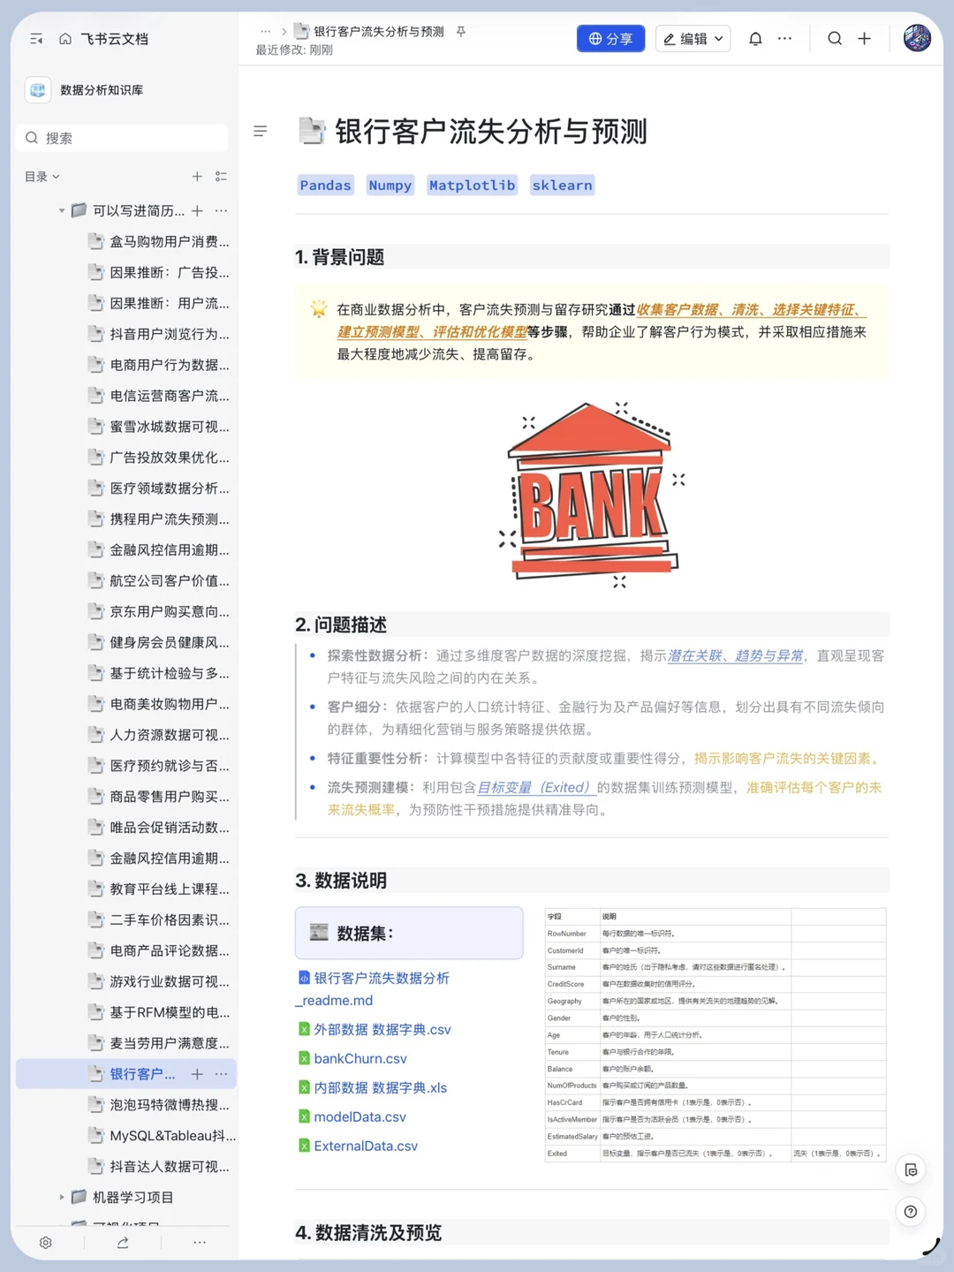Image resolution: width=954 pixels, height=1272 pixels.
Task: Create new with the header plus icon
Action: click(x=864, y=39)
